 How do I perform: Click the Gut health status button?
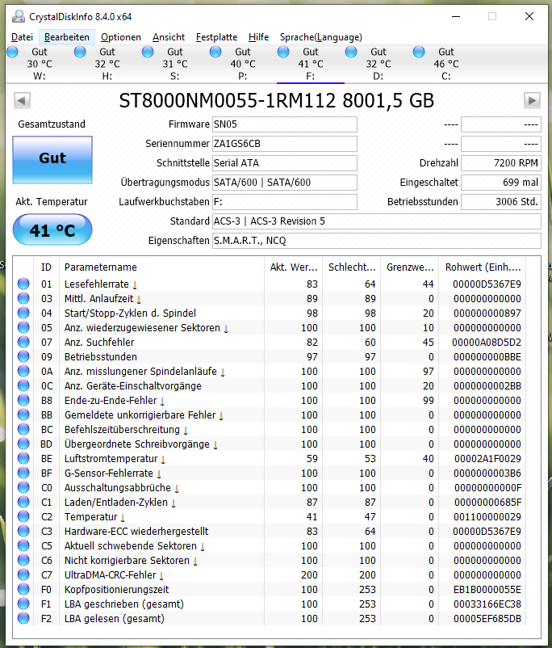(x=52, y=160)
